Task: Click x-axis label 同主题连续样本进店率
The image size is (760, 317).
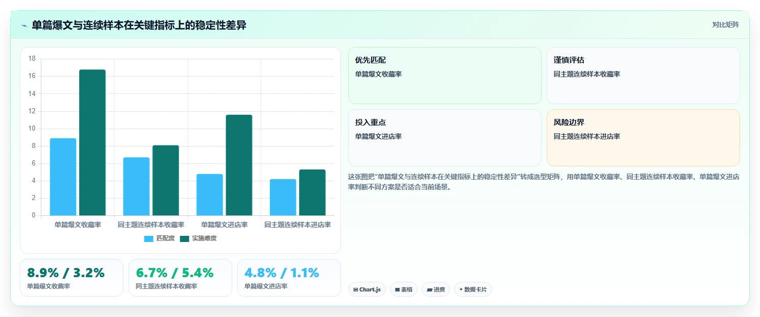Action: [298, 225]
